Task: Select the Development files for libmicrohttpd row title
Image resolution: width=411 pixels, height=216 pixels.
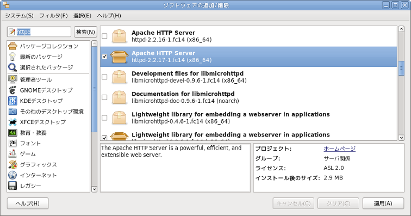Action: 188,73
